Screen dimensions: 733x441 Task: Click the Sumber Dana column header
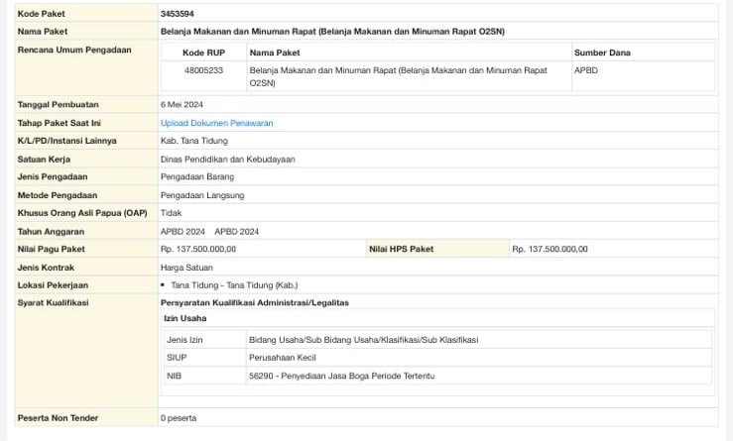pos(601,53)
